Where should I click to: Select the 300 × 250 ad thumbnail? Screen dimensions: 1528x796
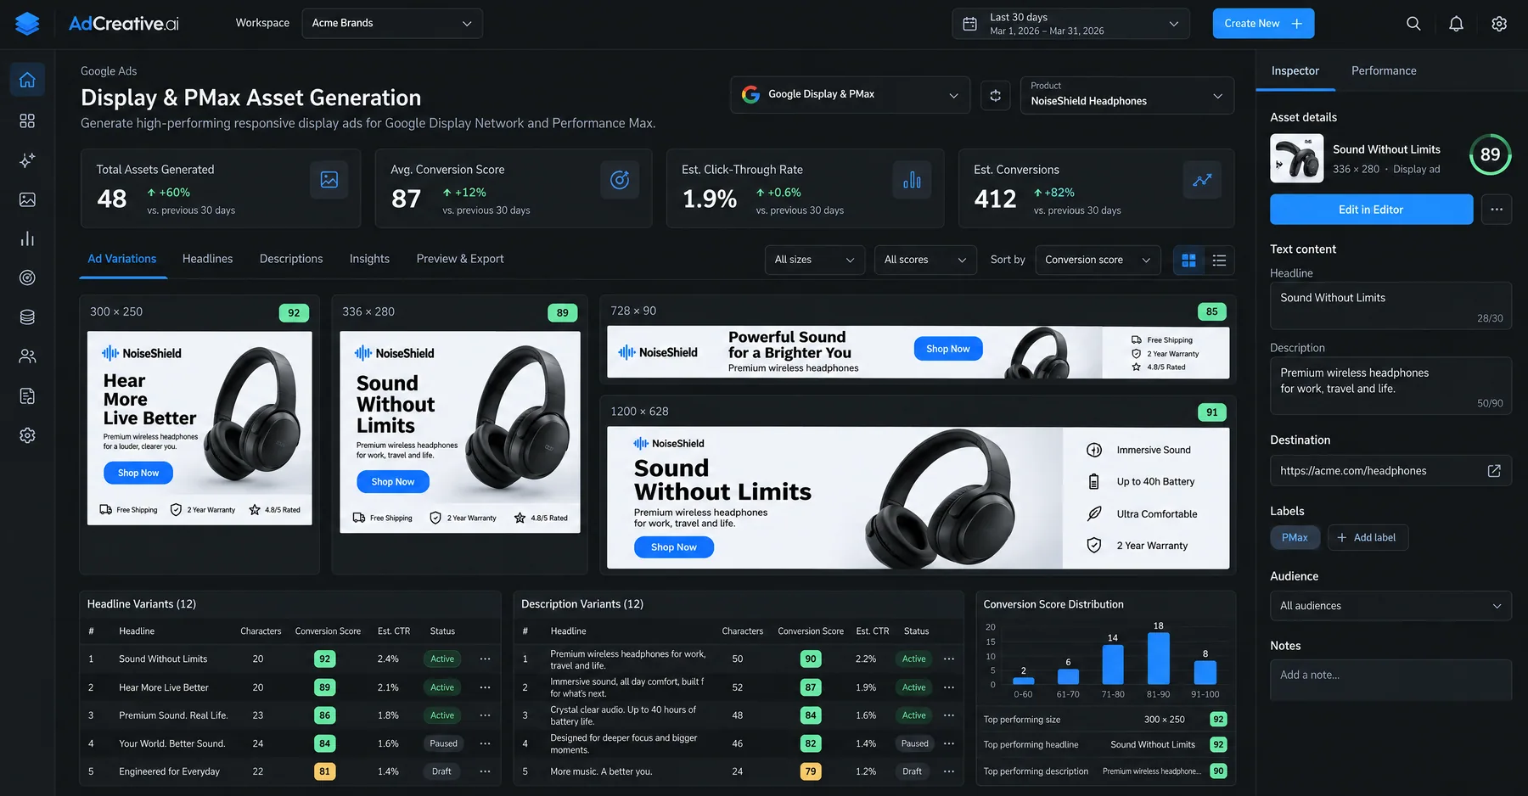[199, 429]
